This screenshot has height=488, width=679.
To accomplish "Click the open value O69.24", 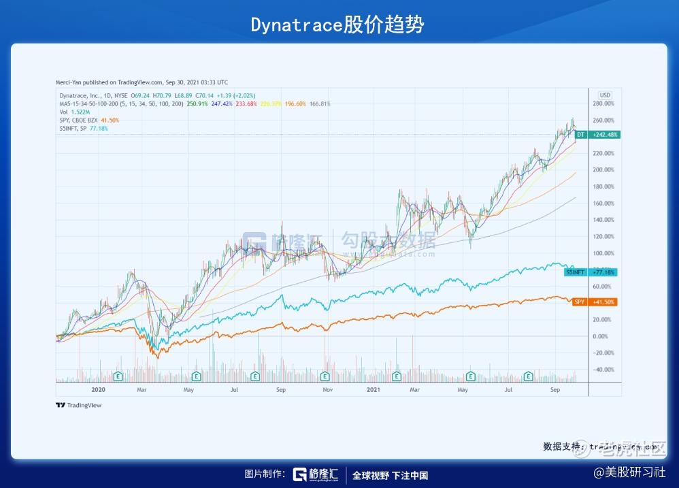I will (140, 96).
